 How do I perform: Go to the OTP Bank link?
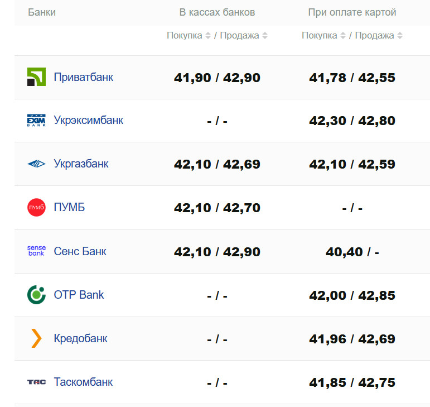click(x=79, y=295)
